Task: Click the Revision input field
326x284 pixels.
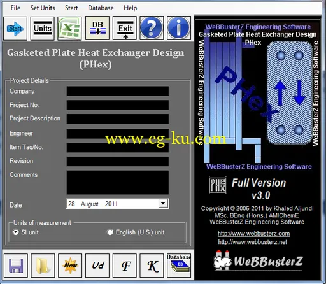Action: [x=118, y=161]
